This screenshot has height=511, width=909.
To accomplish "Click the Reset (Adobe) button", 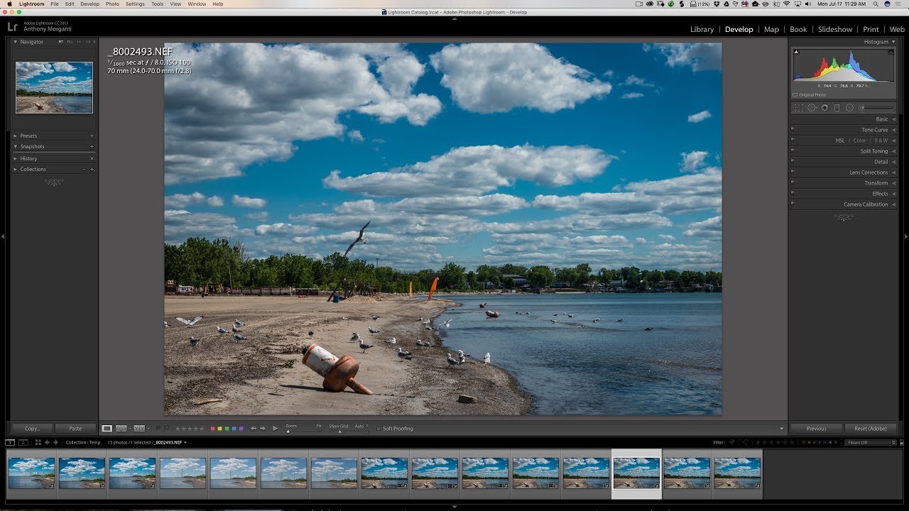I will (871, 429).
